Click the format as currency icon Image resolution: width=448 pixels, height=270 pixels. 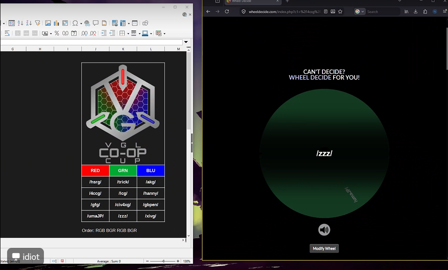click(44, 33)
